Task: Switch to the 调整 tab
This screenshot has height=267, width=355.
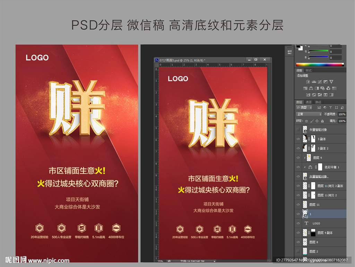Action: point(299,70)
